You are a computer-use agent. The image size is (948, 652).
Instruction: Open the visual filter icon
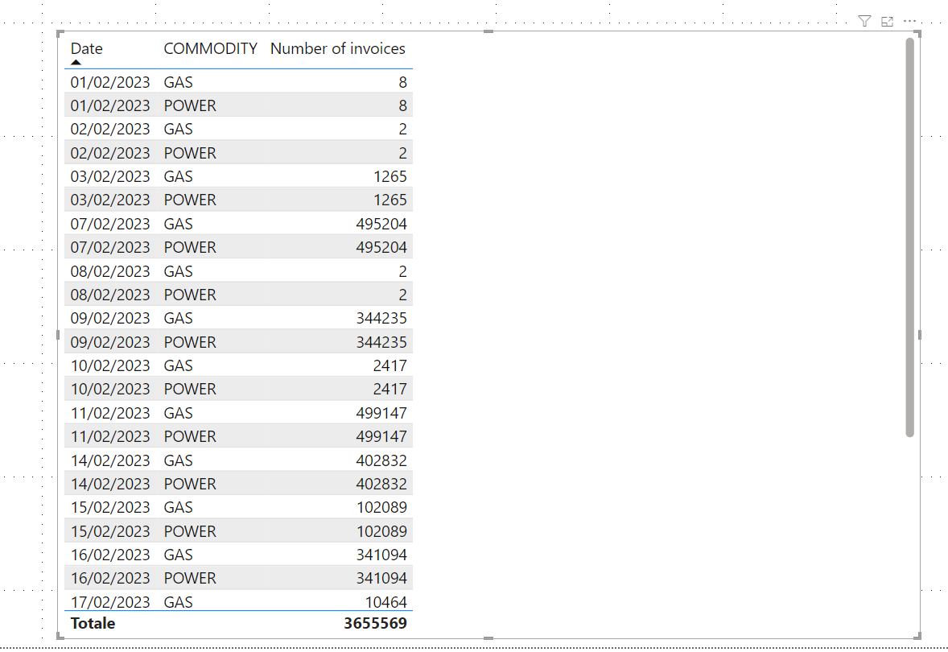pyautogui.click(x=864, y=22)
